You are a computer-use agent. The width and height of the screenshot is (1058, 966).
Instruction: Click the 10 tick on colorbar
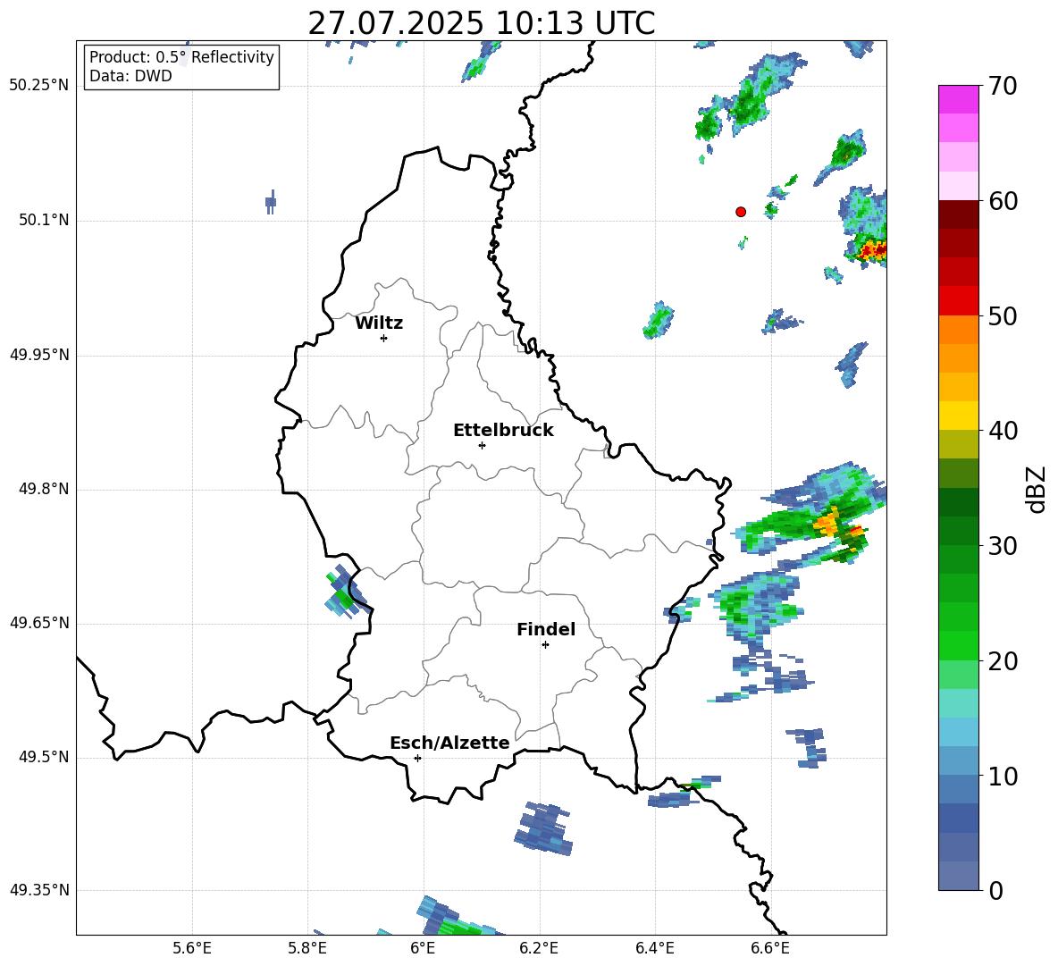(x=1003, y=776)
